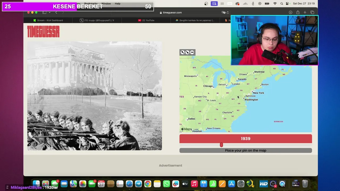The width and height of the screenshot is (340, 191).
Task: Switch to Stream - Kick Dashboard tab
Action: click(x=48, y=20)
